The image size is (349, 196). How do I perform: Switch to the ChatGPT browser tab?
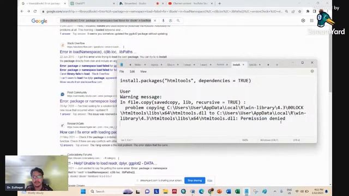point(92,4)
